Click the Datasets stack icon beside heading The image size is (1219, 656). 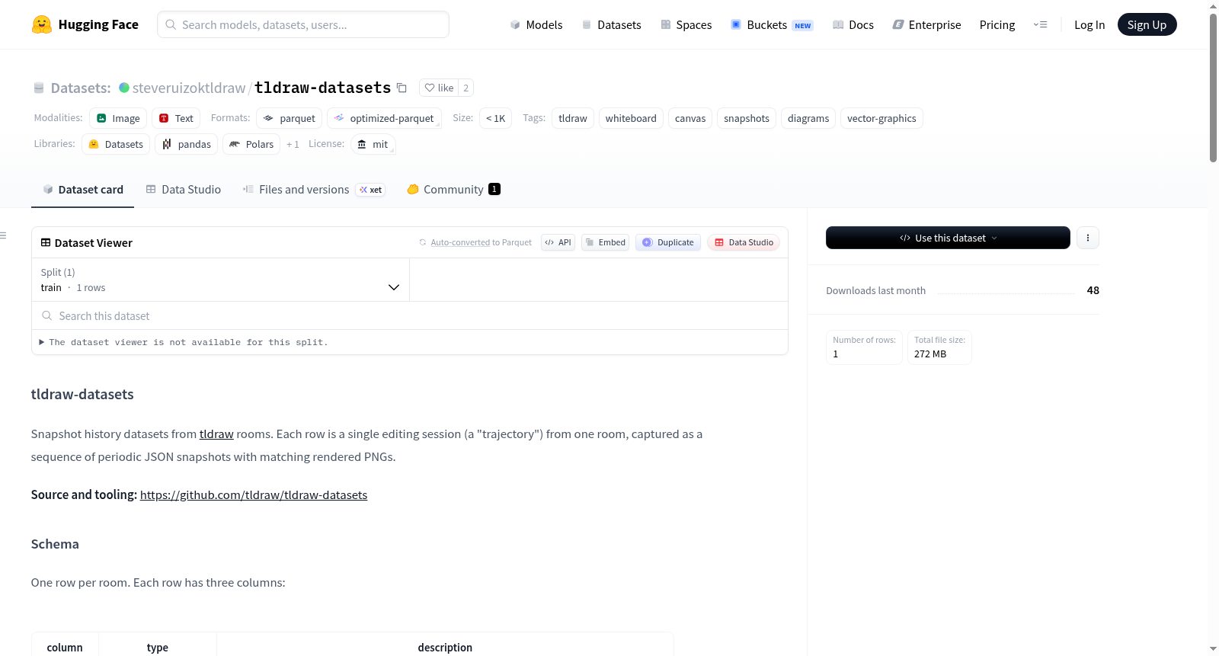coord(39,88)
